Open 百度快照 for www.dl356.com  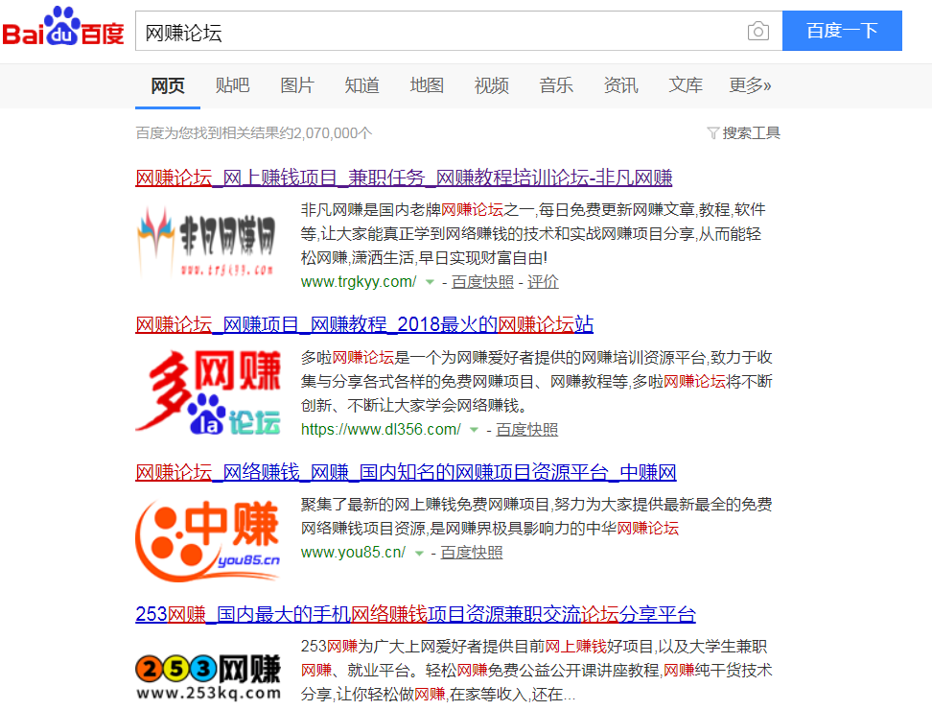[527, 429]
